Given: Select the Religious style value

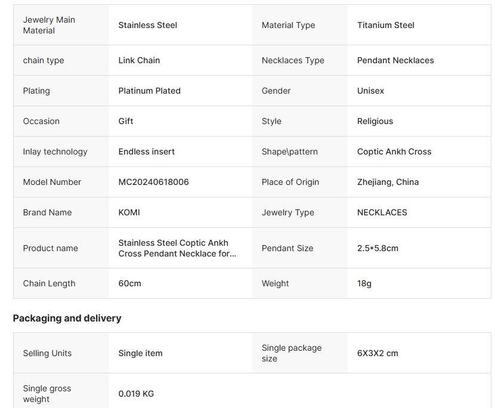Looking at the screenshot, I should [375, 121].
